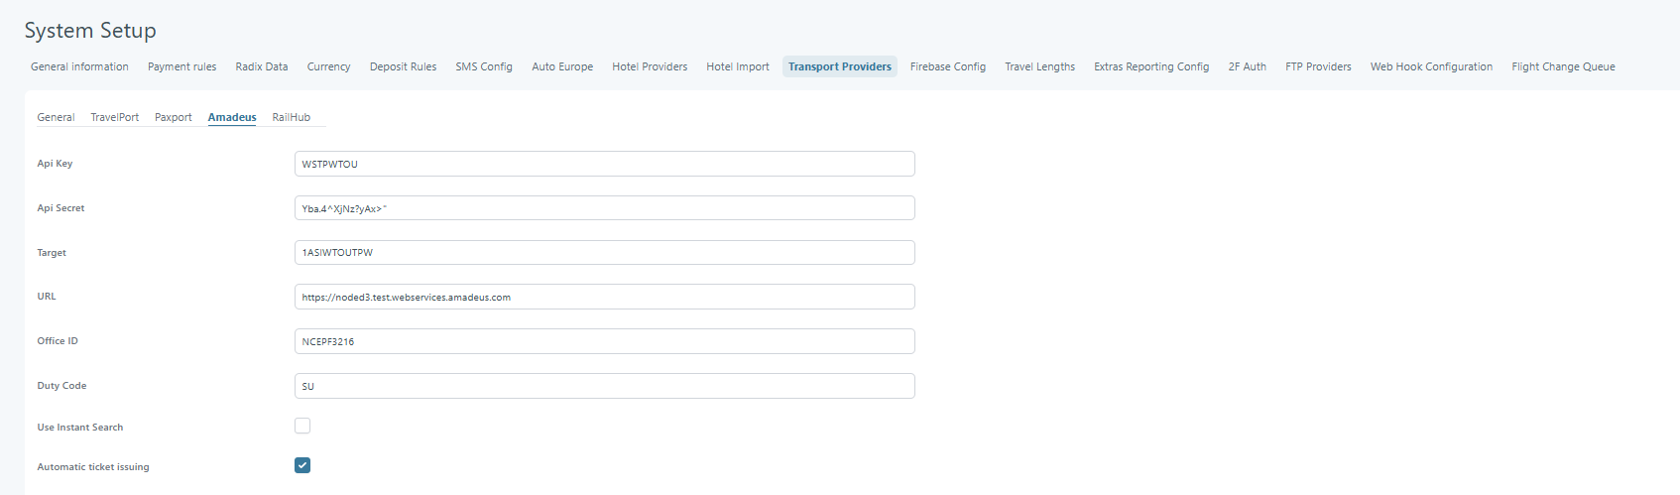
Task: Click the URL label
Action: point(47,297)
